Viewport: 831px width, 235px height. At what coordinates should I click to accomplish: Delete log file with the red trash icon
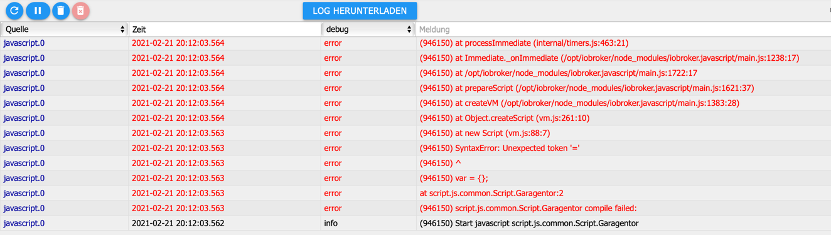(80, 11)
